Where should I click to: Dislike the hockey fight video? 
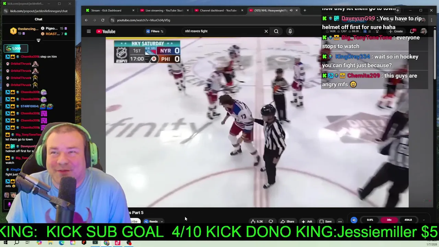271,221
